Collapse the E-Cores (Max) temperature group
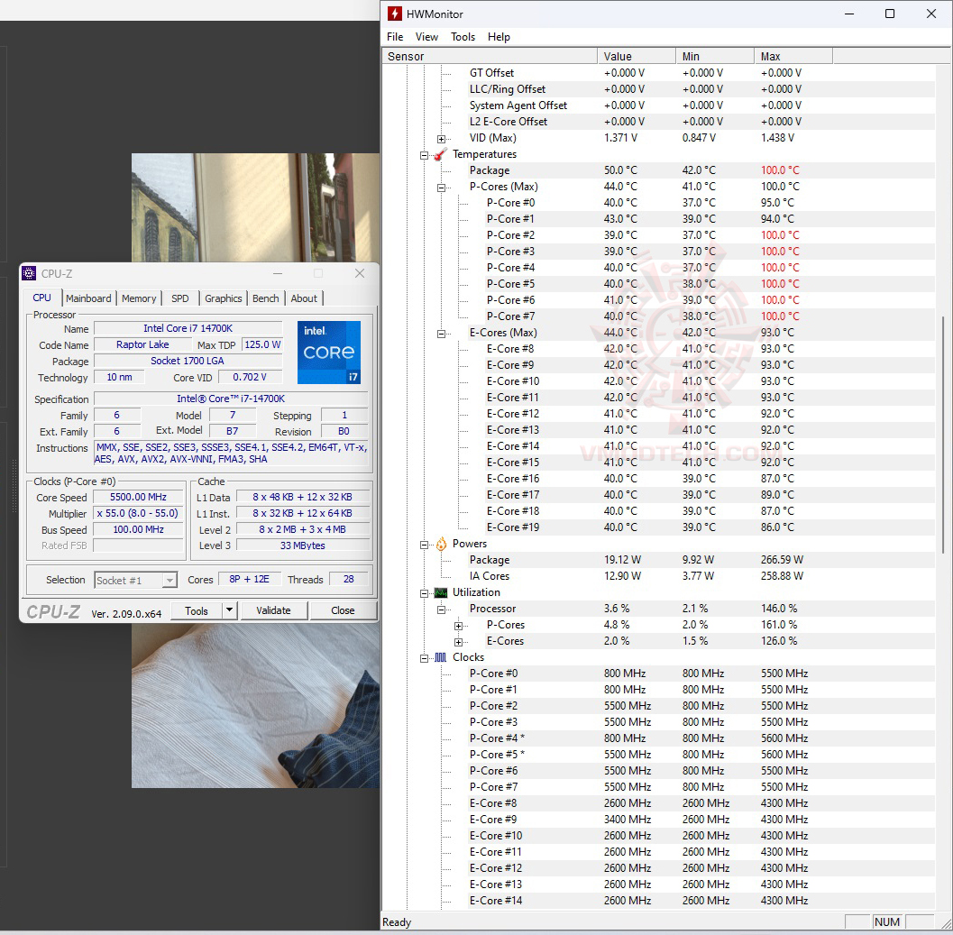This screenshot has width=953, height=935. tap(441, 333)
